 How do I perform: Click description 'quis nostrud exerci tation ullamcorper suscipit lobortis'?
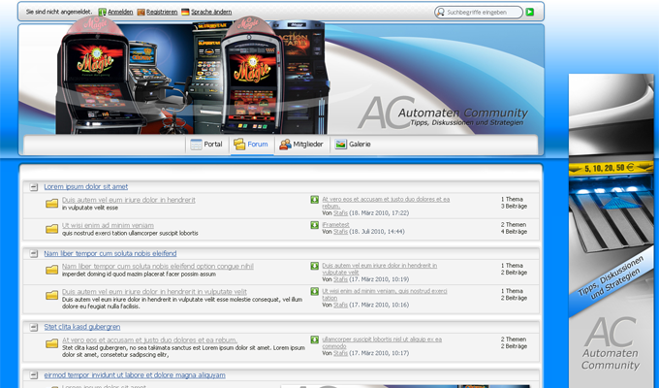(x=130, y=233)
